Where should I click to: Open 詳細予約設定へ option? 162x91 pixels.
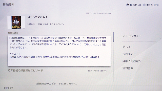click(132, 61)
